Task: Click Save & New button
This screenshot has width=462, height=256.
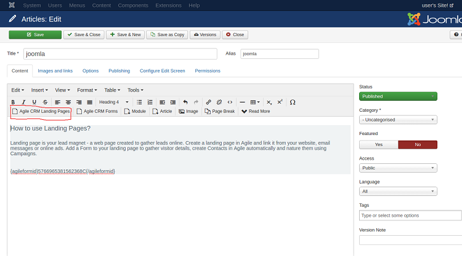Action: point(125,34)
